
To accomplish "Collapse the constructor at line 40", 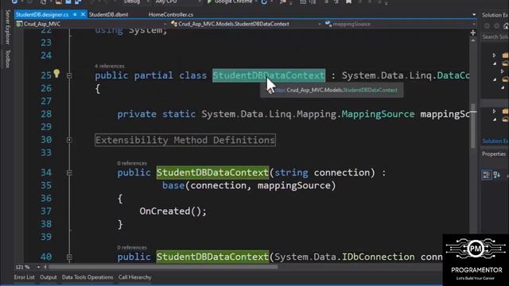I will click(69, 257).
